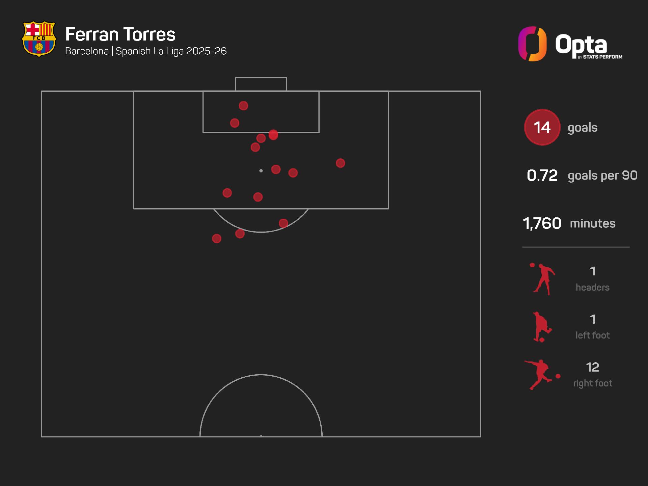Click the goal frame above the six-yard box

click(x=261, y=84)
